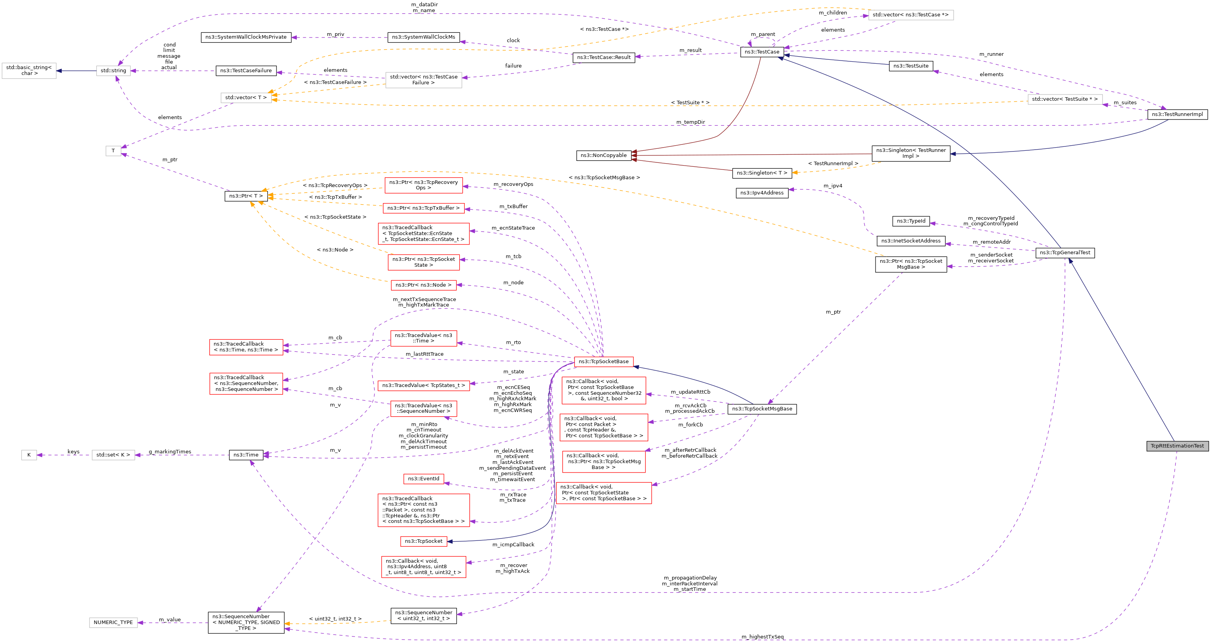The height and width of the screenshot is (642, 1211).
Task: Click the m_updateRttCb edge label
Action: (x=690, y=392)
